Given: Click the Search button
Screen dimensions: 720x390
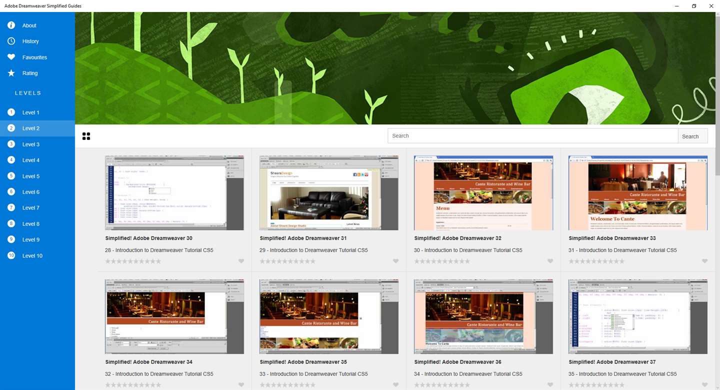Looking at the screenshot, I should pos(693,136).
